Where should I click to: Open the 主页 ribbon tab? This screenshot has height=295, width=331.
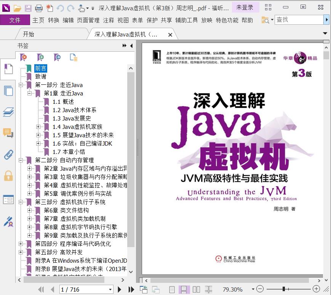[38, 20]
